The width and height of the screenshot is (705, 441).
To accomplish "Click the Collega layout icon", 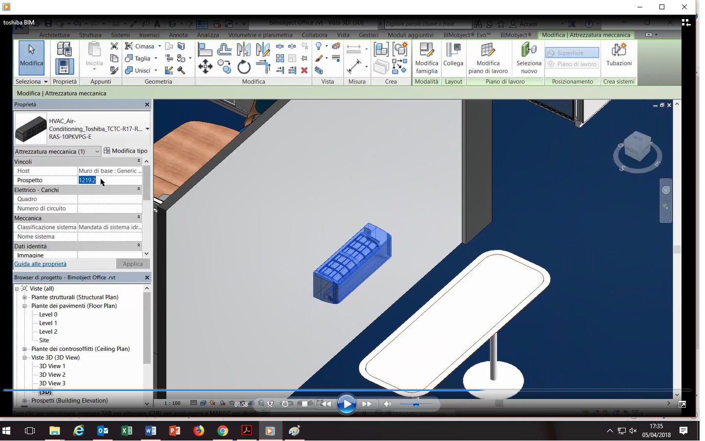I will tap(453, 54).
